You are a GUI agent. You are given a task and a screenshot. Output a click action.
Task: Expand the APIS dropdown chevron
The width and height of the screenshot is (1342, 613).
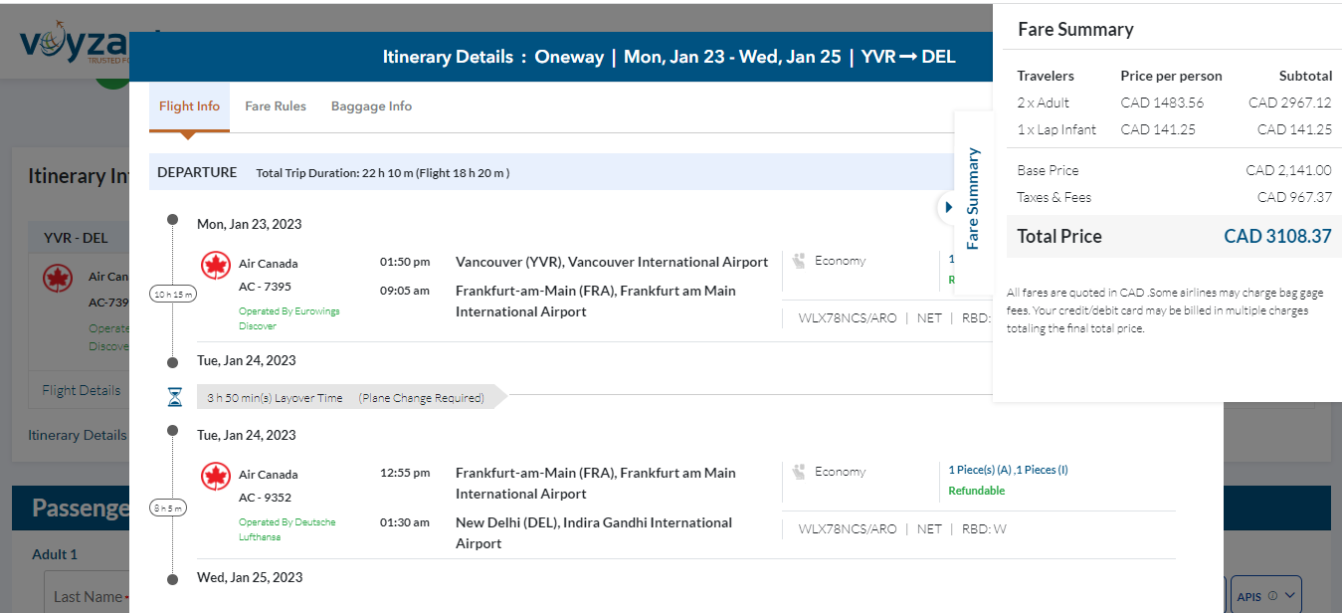click(x=1290, y=596)
